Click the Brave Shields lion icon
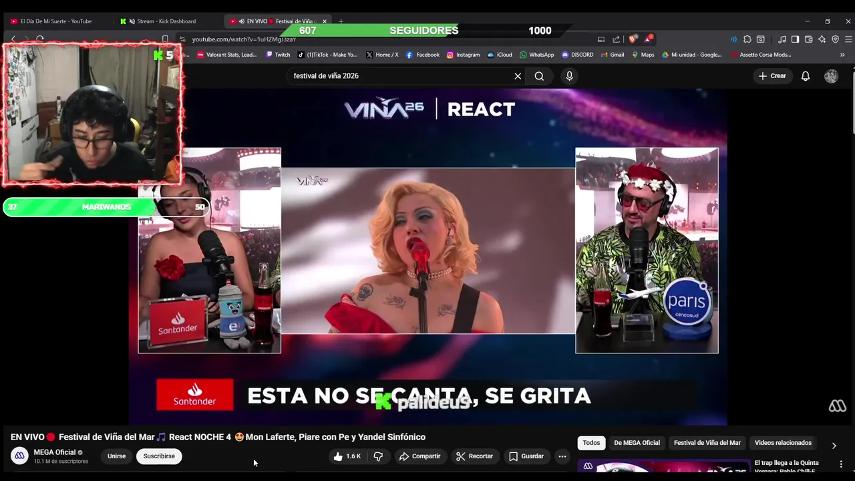This screenshot has height=481, width=855. tap(633, 39)
